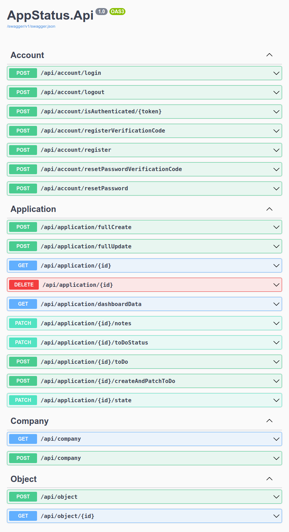Screen dimensions: 289x532
Task: Expand /api/account/register row arrow
Action: [276, 150]
